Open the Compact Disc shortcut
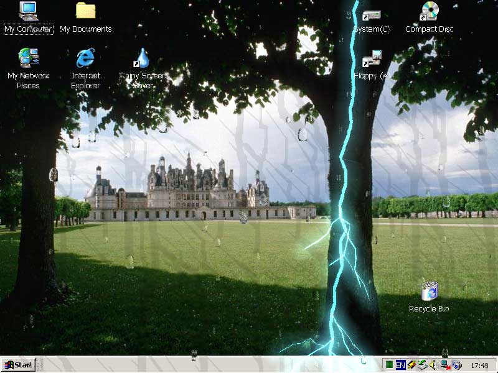Screen dimensions: 498x373 [x=429, y=11]
